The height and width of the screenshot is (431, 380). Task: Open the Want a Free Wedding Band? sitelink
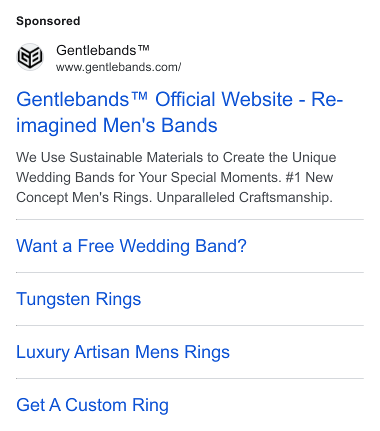pos(131,245)
